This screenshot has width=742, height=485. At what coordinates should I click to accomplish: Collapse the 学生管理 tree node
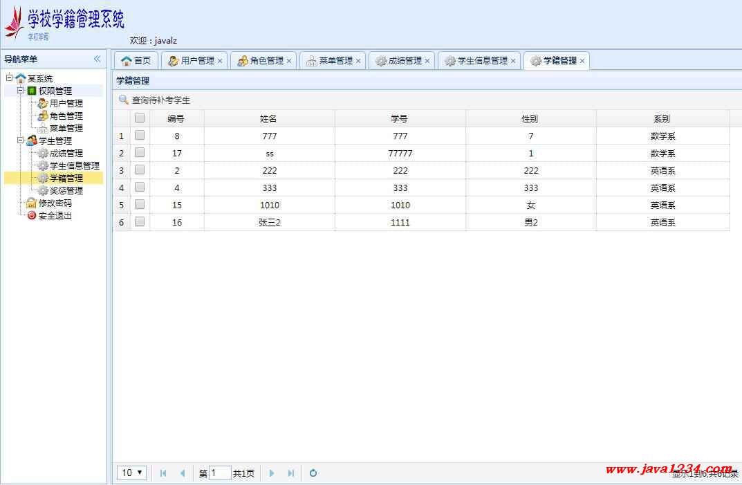click(x=21, y=140)
